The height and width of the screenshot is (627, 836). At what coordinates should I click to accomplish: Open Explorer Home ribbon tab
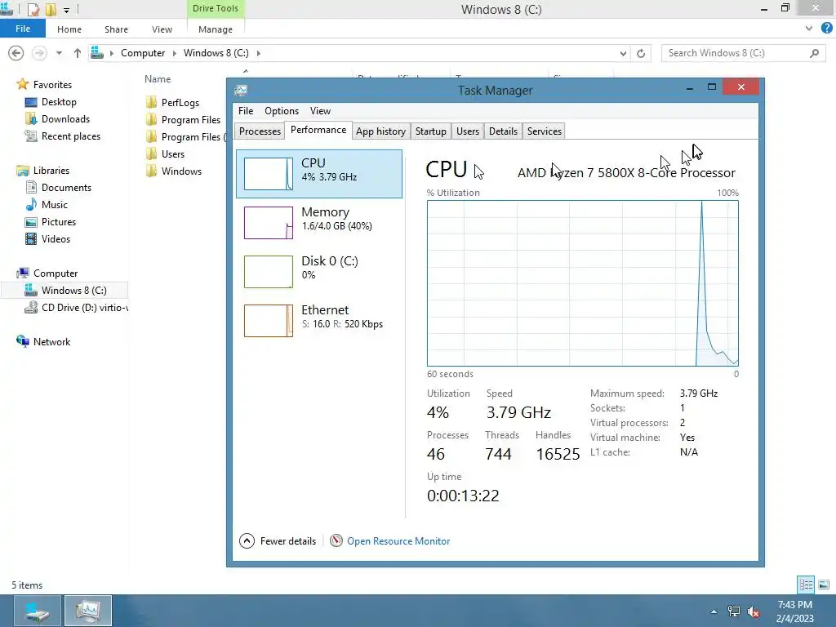[x=69, y=29]
